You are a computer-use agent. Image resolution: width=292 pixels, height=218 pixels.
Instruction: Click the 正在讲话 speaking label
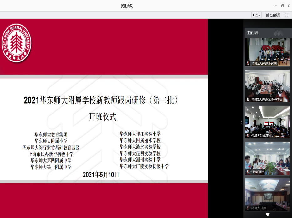pyautogui.click(x=253, y=33)
